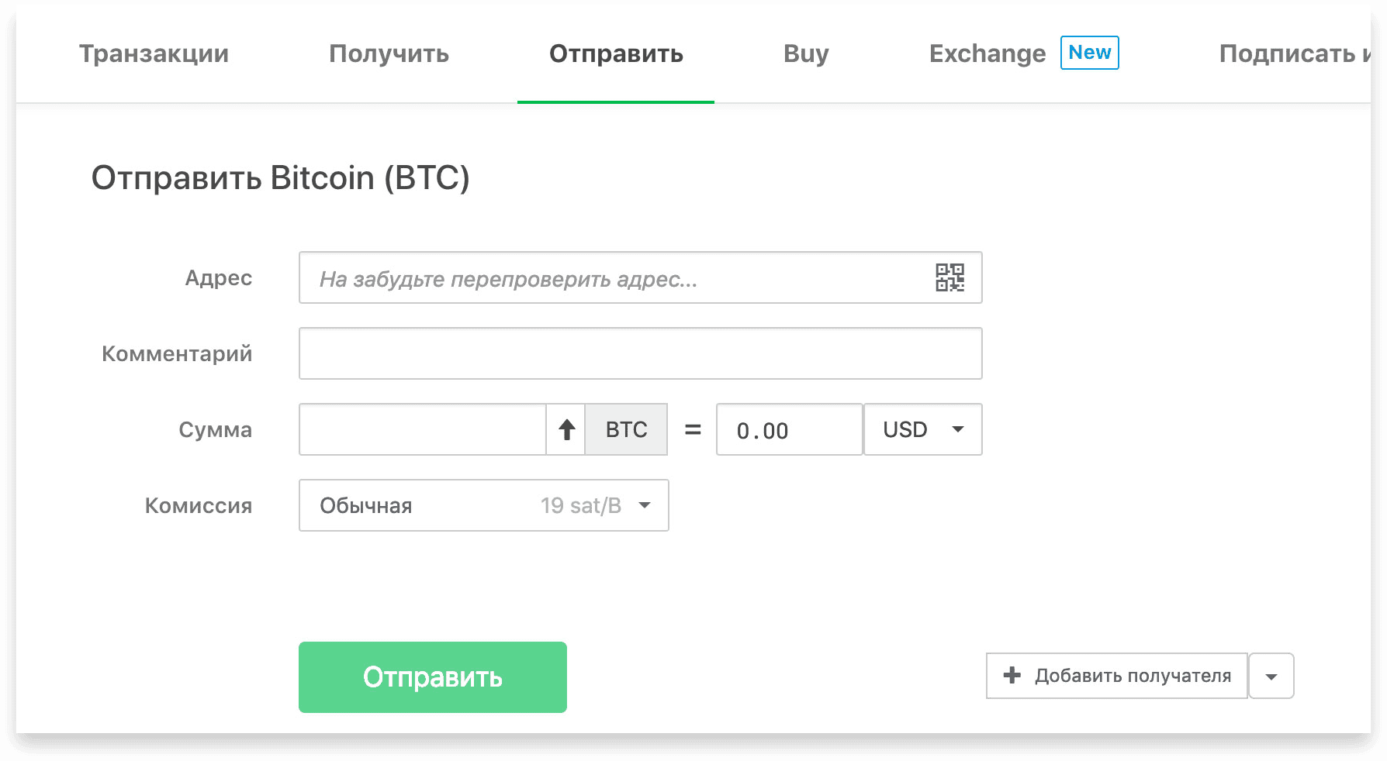Image resolution: width=1387 pixels, height=761 pixels.
Task: Click the Сумма BTC amount field
Action: 423,429
